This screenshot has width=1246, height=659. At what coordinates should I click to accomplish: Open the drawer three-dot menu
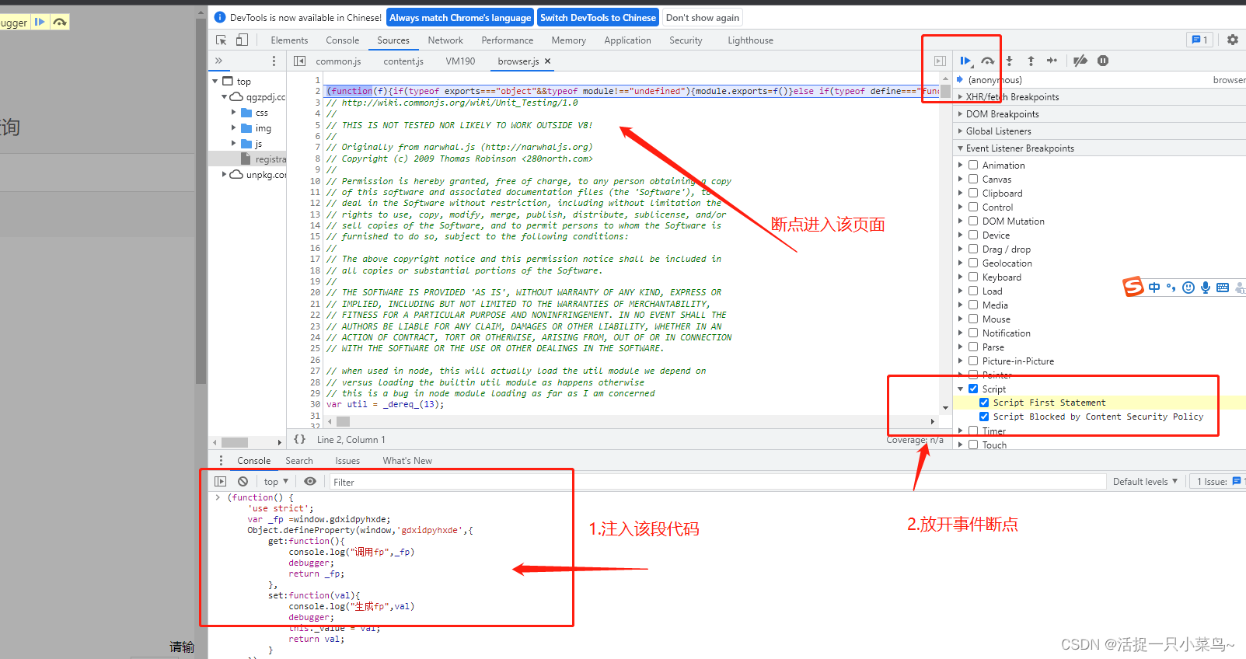221,460
